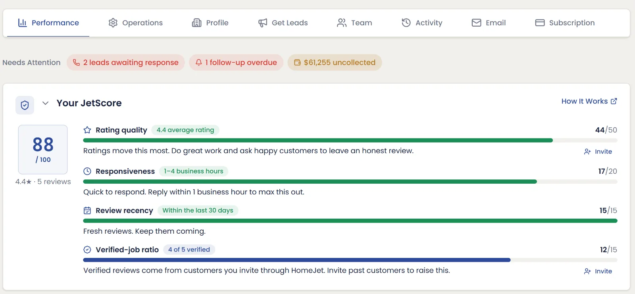Image resolution: width=635 pixels, height=294 pixels.
Task: Click the 1–4 business hours badge
Action: coord(194,171)
